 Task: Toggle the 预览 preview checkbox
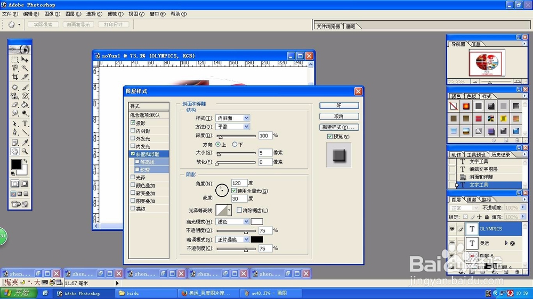(x=330, y=136)
